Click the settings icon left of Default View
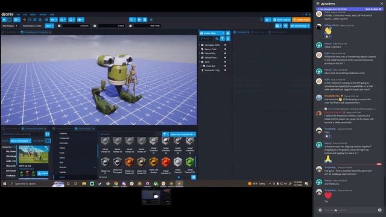 [285, 26]
